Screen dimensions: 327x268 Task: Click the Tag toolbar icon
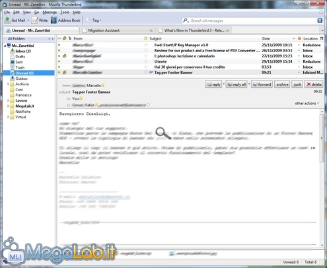click(x=88, y=20)
